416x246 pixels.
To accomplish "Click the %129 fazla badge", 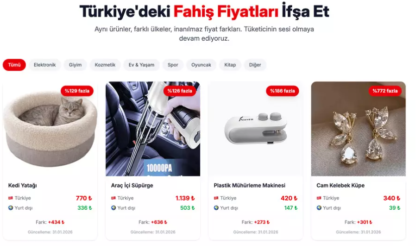I will click(77, 91).
